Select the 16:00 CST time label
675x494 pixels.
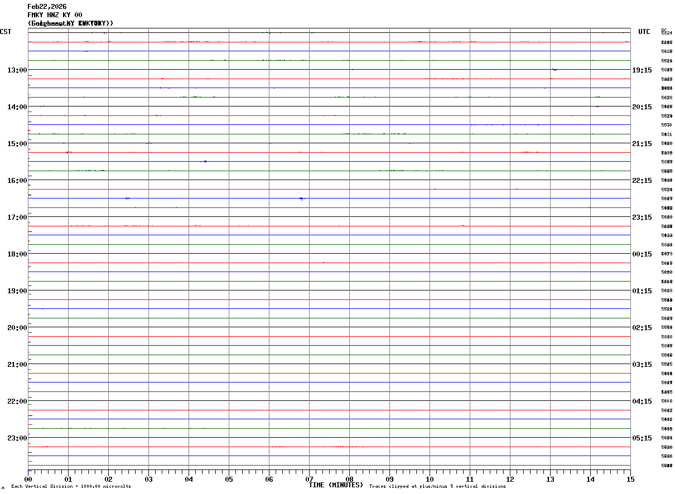tap(17, 181)
